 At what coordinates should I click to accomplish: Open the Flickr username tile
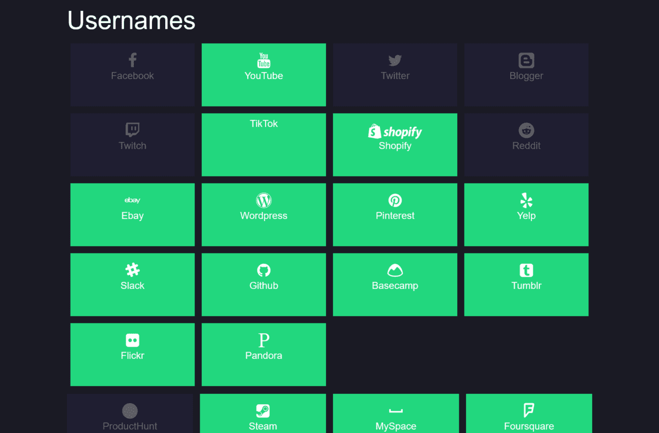pos(132,354)
